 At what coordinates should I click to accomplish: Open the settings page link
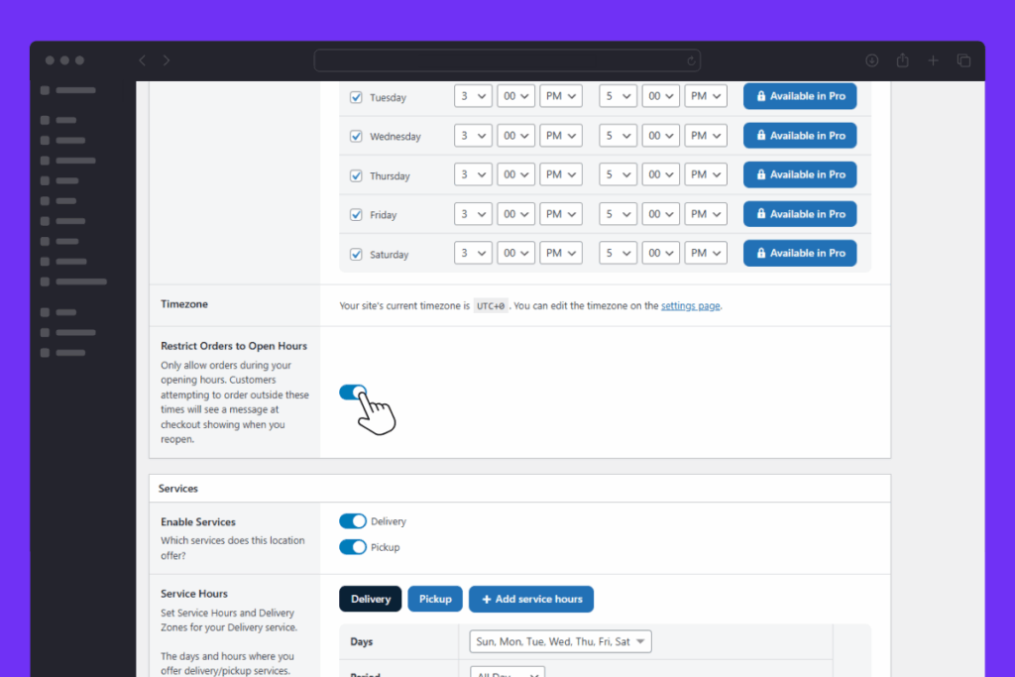click(690, 306)
